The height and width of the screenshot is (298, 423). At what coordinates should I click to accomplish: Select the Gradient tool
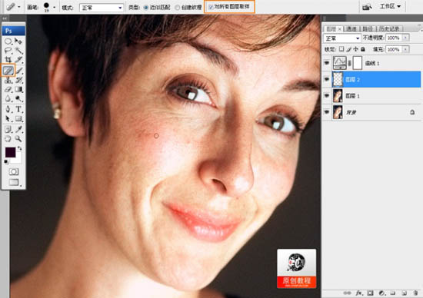[18, 89]
